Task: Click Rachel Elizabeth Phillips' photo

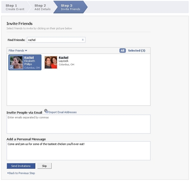Action: (x=16, y=62)
